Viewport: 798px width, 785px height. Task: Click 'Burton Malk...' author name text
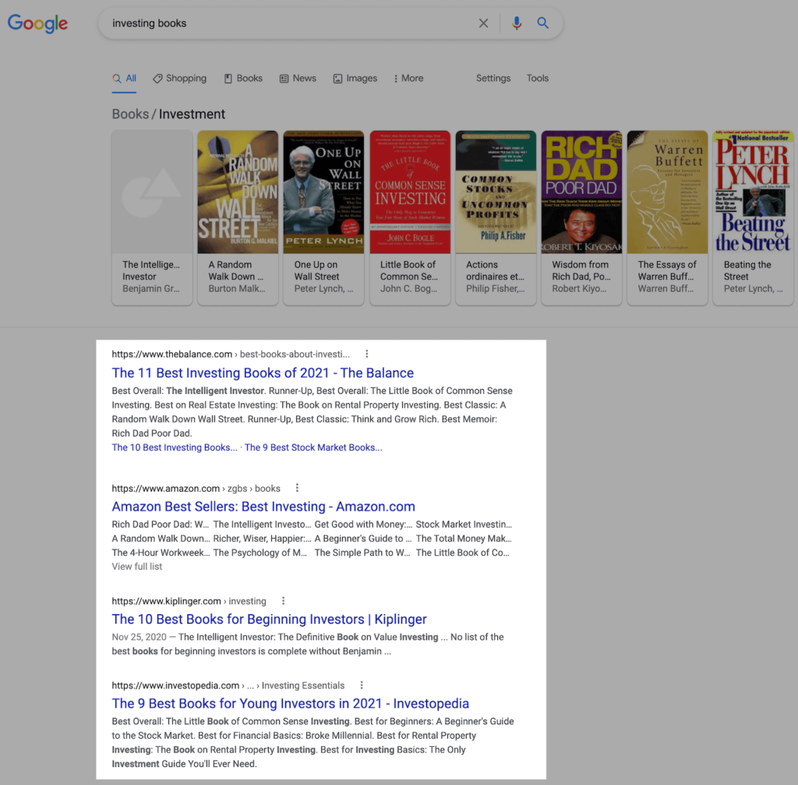pyautogui.click(x=237, y=288)
